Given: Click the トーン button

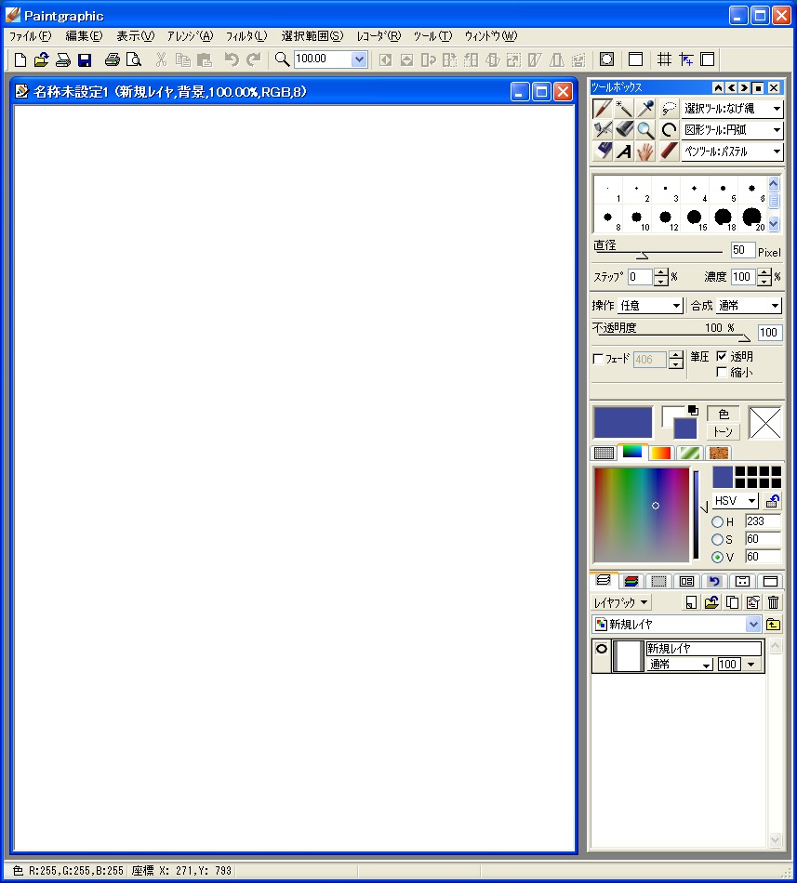Looking at the screenshot, I should pyautogui.click(x=724, y=432).
